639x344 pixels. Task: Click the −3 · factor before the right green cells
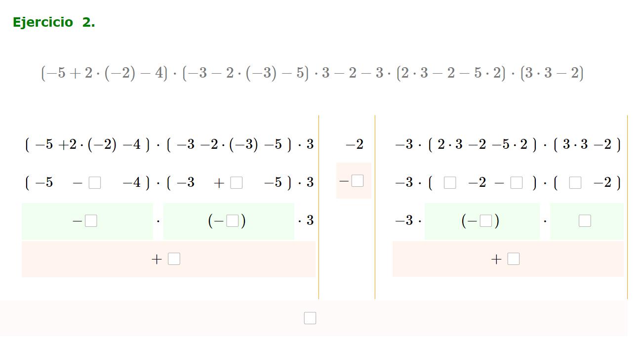408,220
